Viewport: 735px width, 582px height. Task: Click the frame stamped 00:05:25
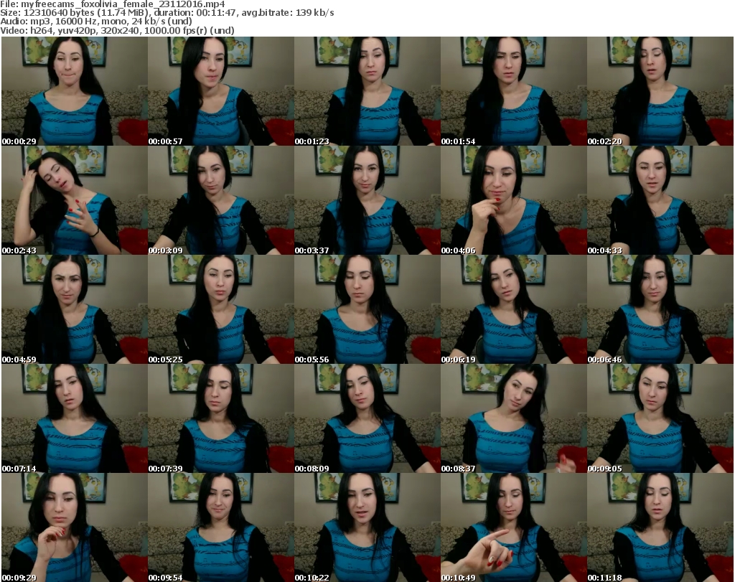point(221,310)
